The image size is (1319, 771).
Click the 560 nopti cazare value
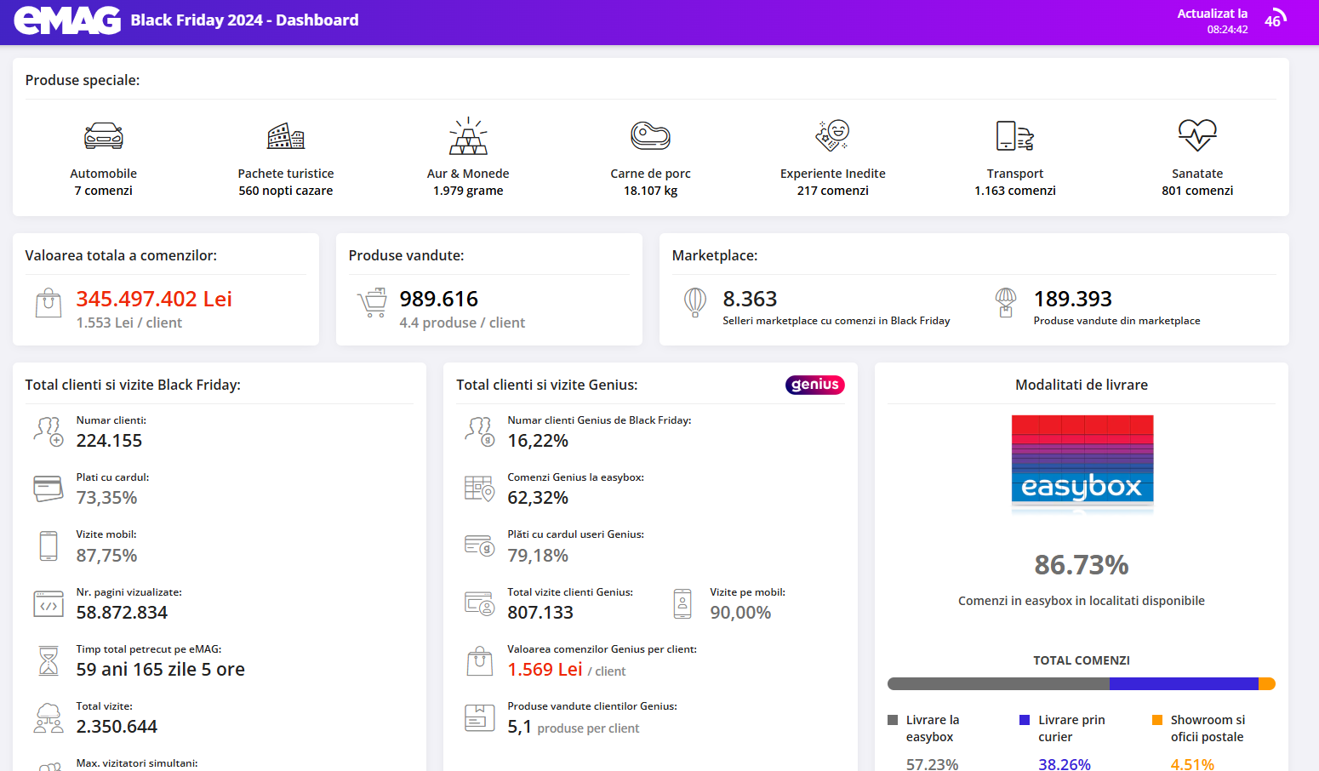pyautogui.click(x=285, y=191)
